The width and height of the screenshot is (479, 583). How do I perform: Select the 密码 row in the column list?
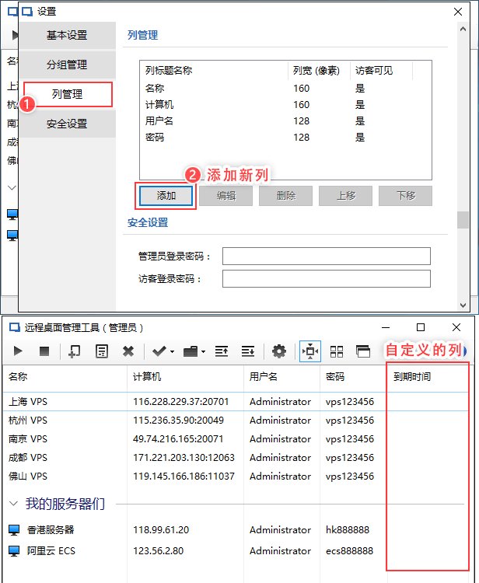285,138
